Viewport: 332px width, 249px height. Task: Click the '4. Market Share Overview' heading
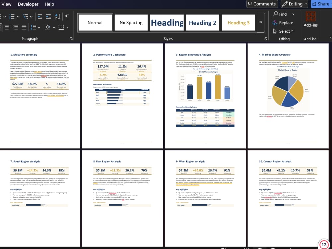point(275,55)
